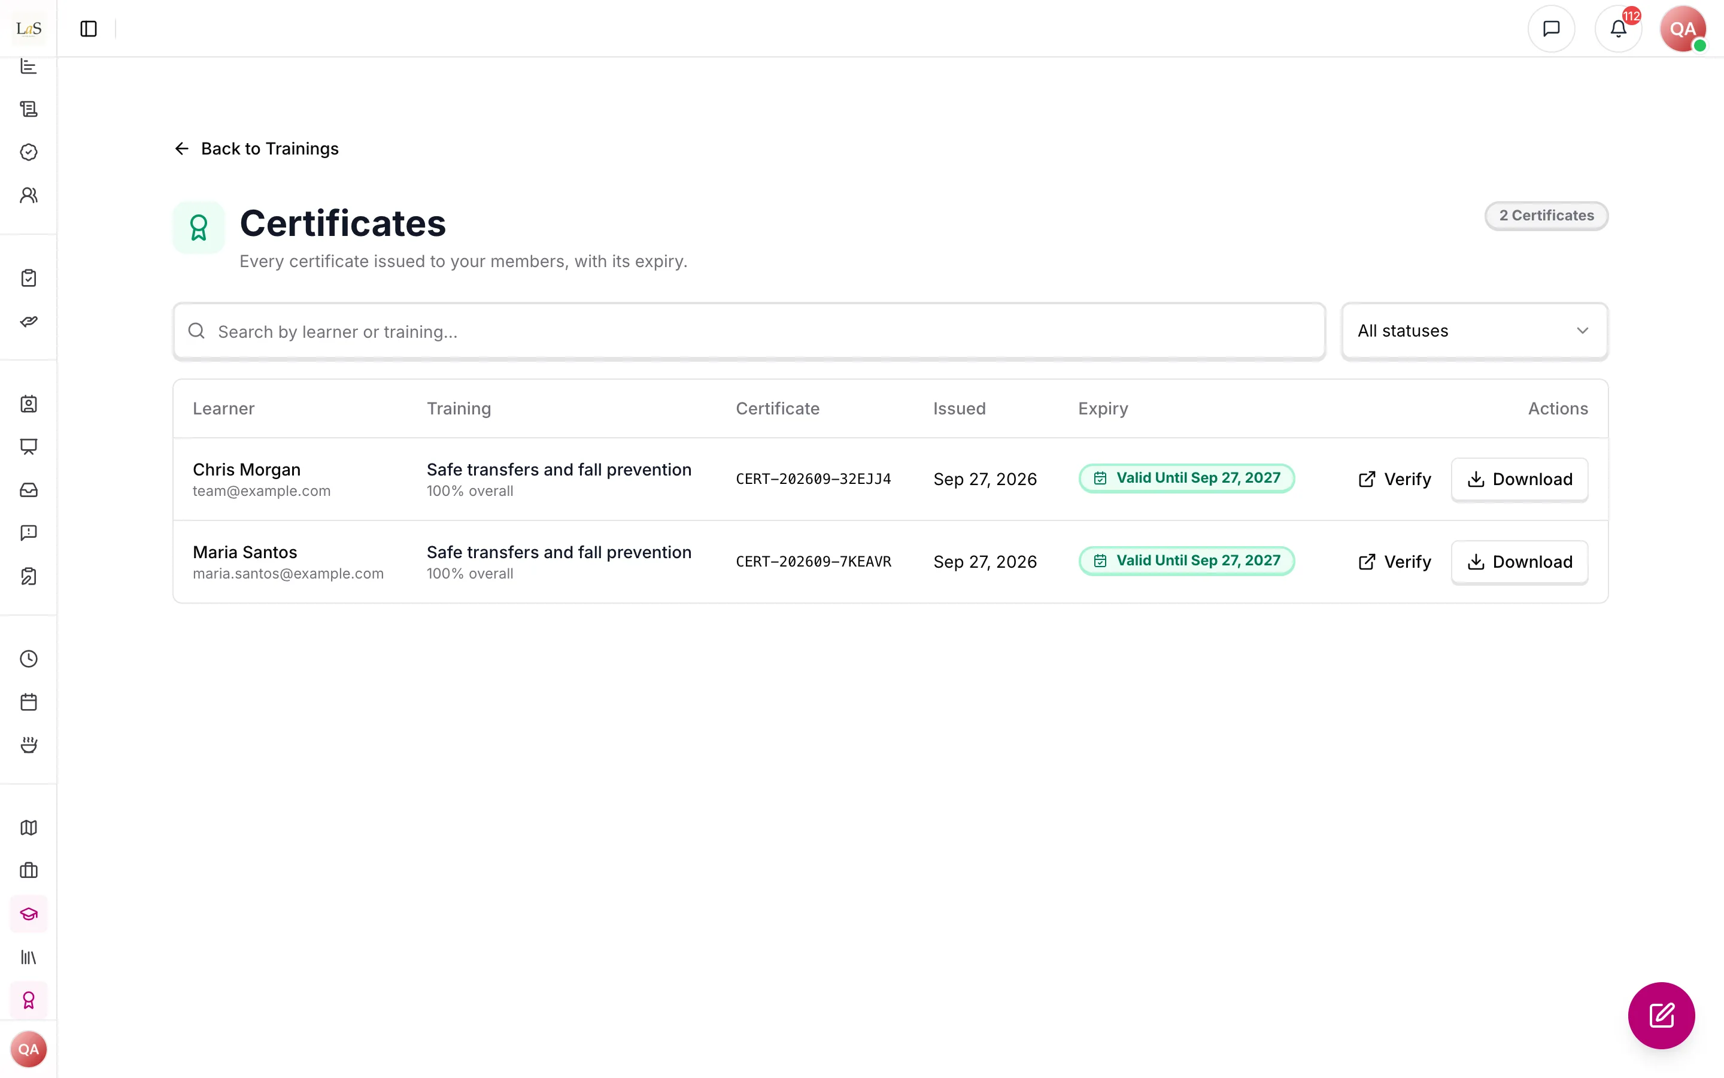Open the circle checkmark sidebar icon

coord(29,152)
